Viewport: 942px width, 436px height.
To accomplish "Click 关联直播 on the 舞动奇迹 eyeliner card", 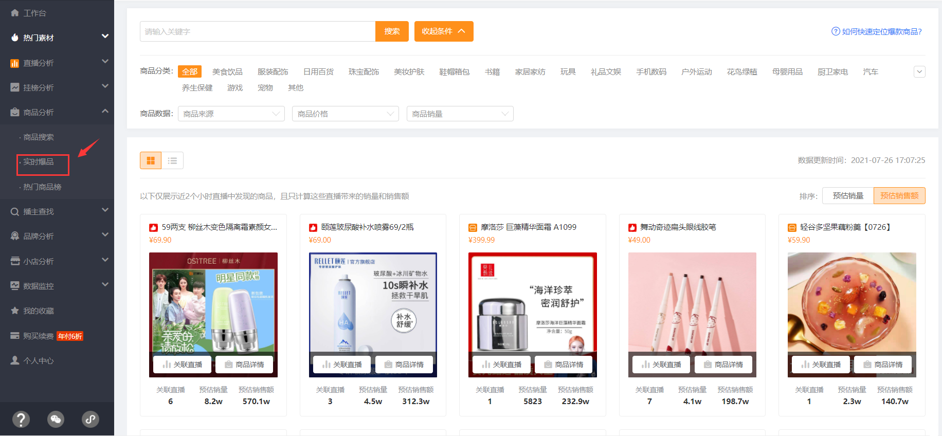I will [662, 365].
